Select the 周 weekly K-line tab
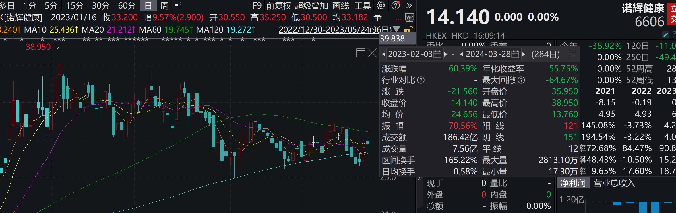The width and height of the screenshot is (676, 213). (x=164, y=5)
